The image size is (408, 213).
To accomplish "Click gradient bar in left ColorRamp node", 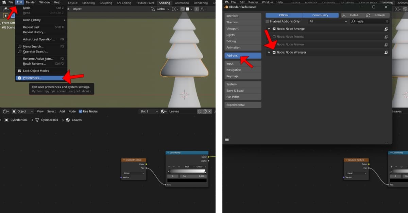I will click(187, 171).
